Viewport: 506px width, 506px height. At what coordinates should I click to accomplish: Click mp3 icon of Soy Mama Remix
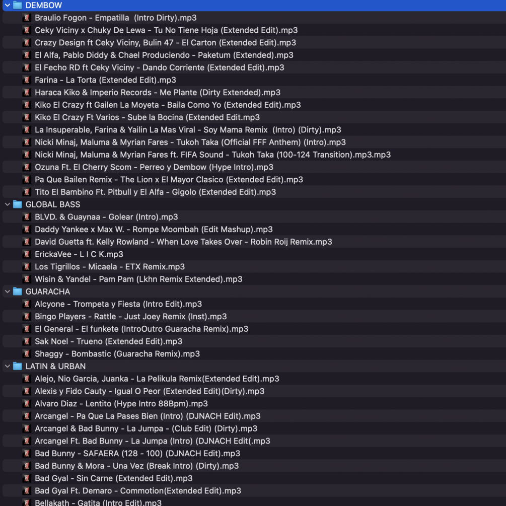[x=27, y=130]
